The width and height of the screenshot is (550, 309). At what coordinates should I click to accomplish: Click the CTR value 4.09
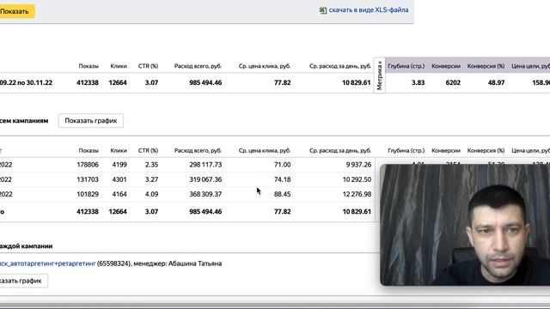151,194
